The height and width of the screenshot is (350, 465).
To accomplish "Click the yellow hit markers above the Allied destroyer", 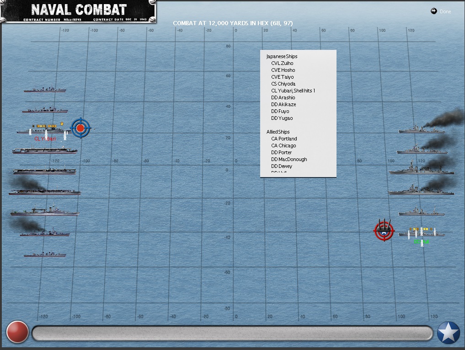I will pyautogui.click(x=421, y=229).
